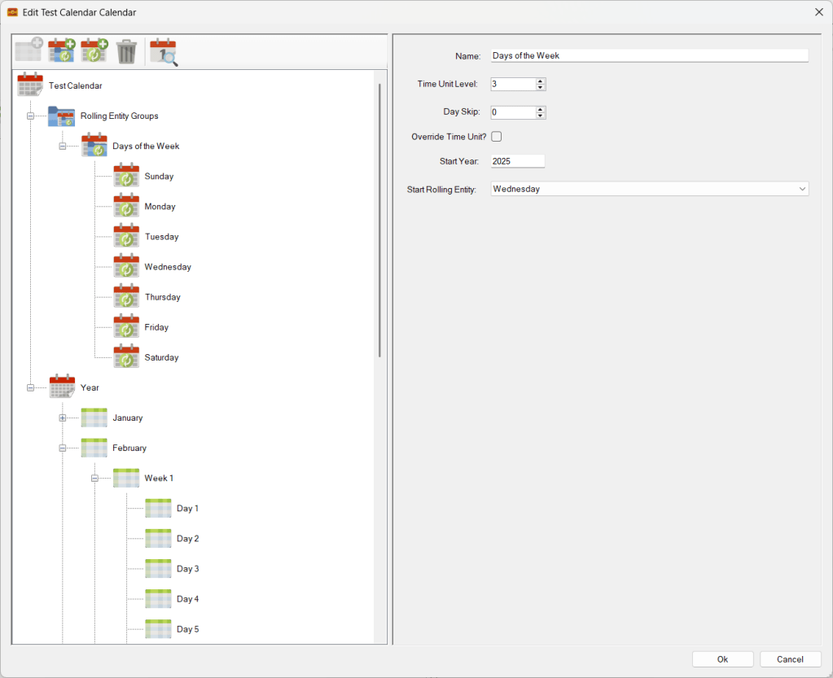
Task: Click the trash can delete icon
Action: pyautogui.click(x=126, y=51)
